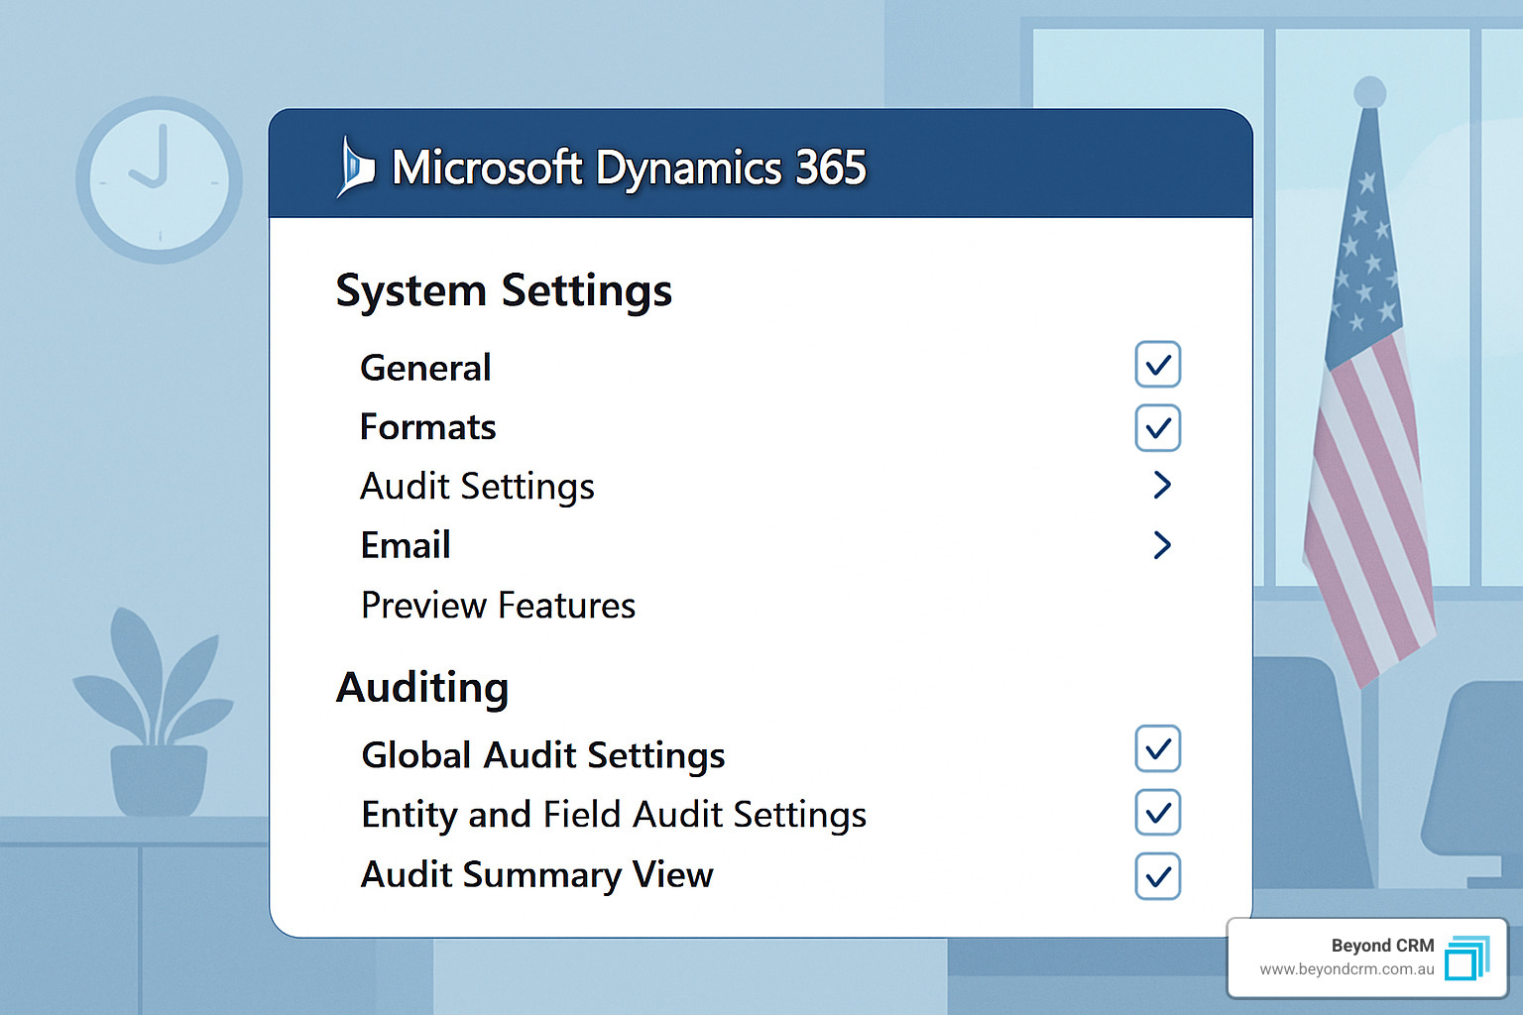Click the Auditing section heading
The image size is (1523, 1015).
click(422, 688)
